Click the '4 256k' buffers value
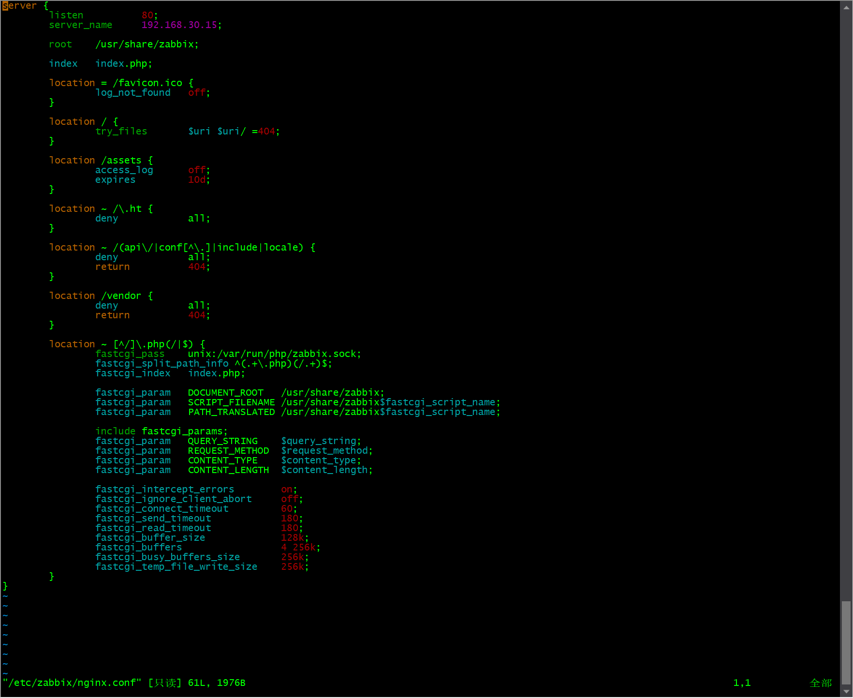The height and width of the screenshot is (698, 853). [298, 547]
